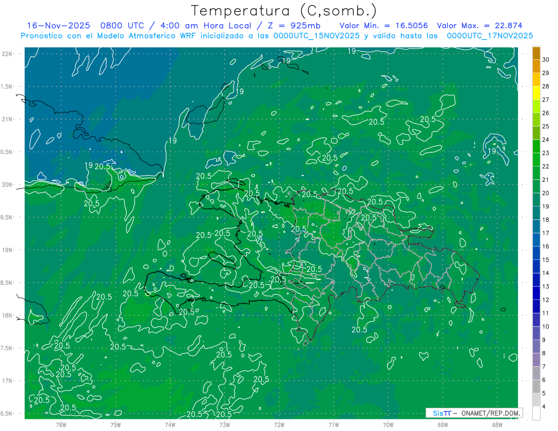Click the '19N' latitude axis label
Viewport: 558px width, 431px height.
(x=7, y=250)
